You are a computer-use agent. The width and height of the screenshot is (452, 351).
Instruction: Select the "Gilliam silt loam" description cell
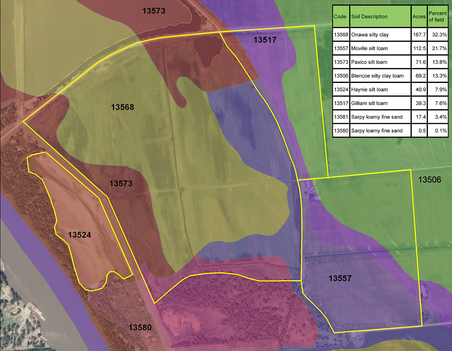click(x=380, y=103)
